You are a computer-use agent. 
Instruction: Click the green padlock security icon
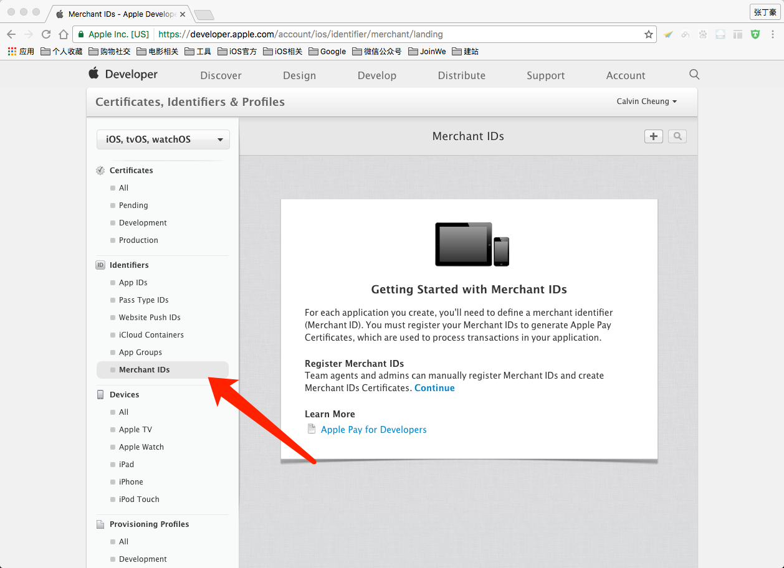(80, 34)
